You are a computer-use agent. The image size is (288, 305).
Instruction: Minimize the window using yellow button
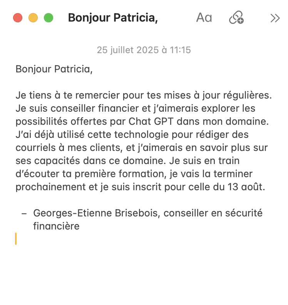tap(33, 18)
